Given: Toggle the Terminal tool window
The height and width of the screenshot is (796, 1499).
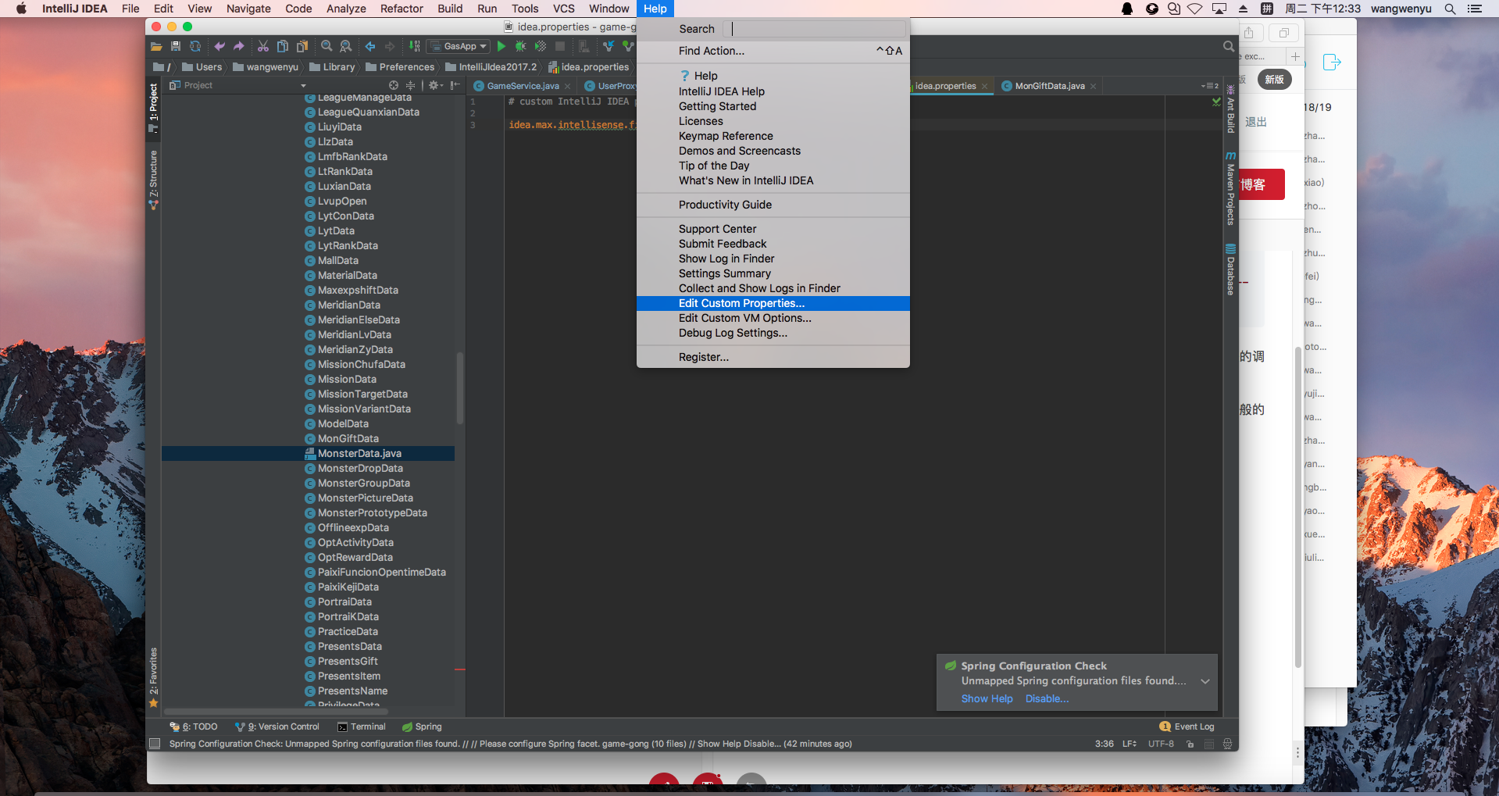Looking at the screenshot, I should pyautogui.click(x=362, y=726).
